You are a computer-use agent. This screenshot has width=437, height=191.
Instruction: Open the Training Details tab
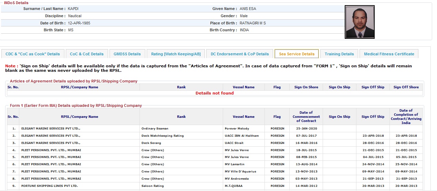click(339, 54)
